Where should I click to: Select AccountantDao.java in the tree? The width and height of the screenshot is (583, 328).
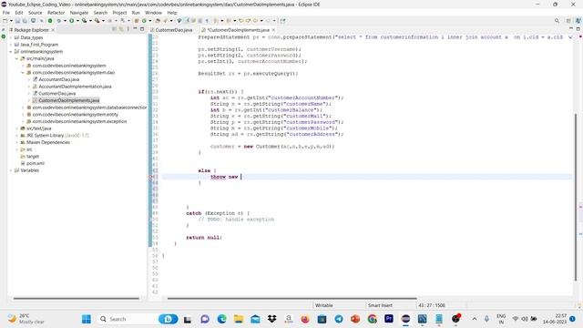[x=58, y=79]
